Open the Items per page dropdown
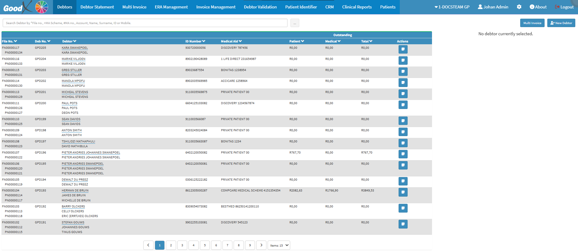This screenshot has width=578, height=252. tap(279, 245)
